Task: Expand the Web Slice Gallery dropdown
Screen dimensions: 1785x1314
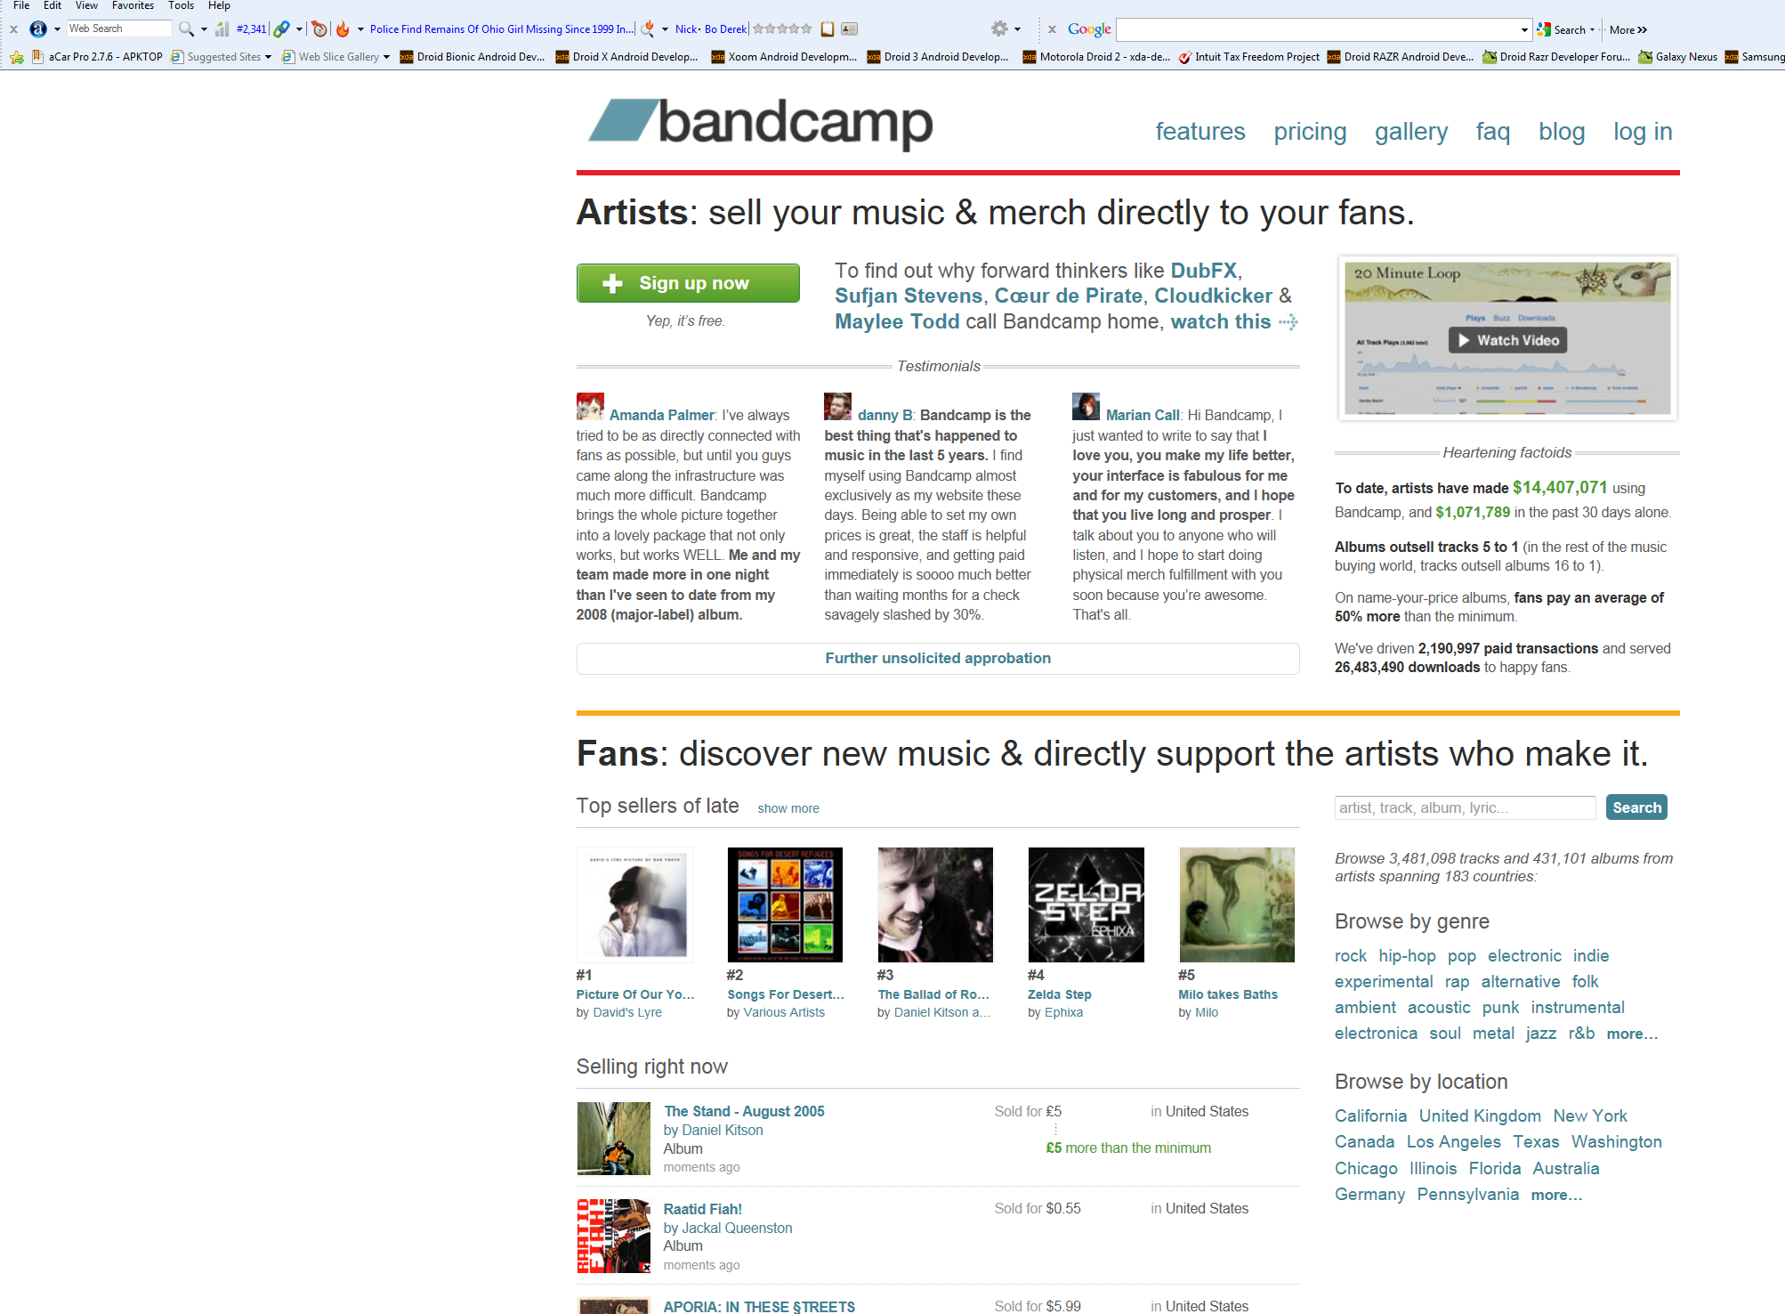Action: point(386,57)
